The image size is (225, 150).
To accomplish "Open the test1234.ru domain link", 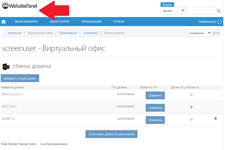I will click(x=9, y=106).
